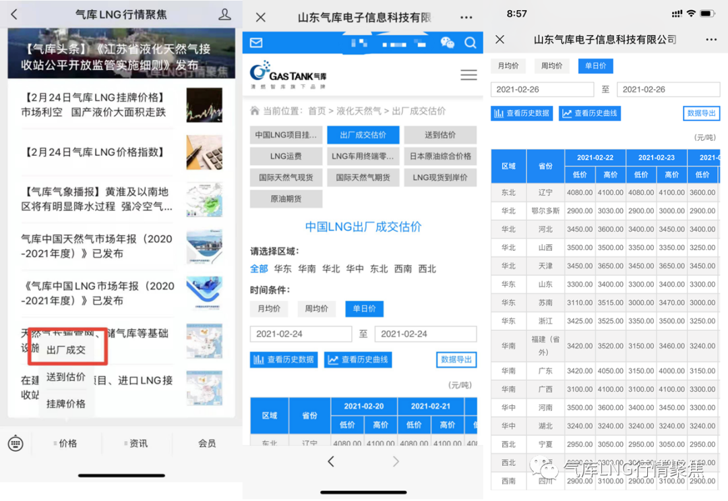Tap the chart thumbnail of the 挂牌价格 article
The width and height of the screenshot is (728, 501).
(204, 105)
